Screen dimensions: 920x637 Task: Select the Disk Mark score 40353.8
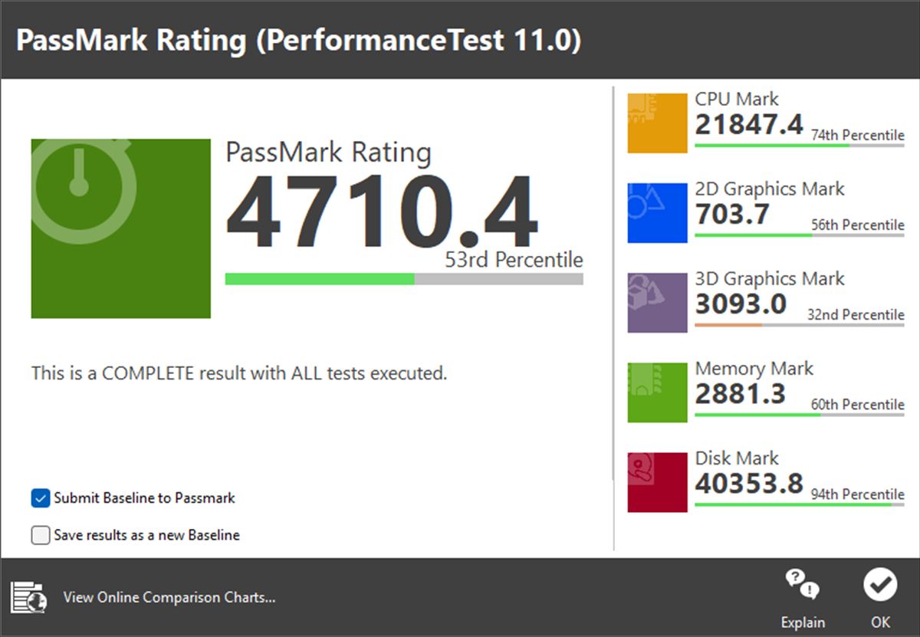tap(748, 484)
